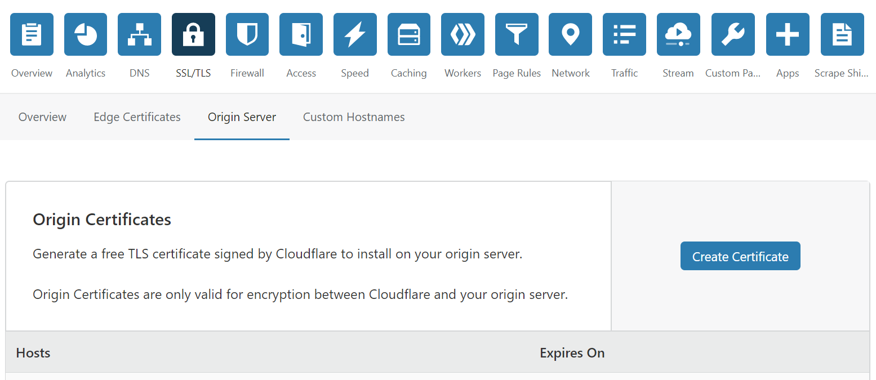Open the Network location pin icon
Viewport: 876px width, 380px height.
[x=570, y=34]
